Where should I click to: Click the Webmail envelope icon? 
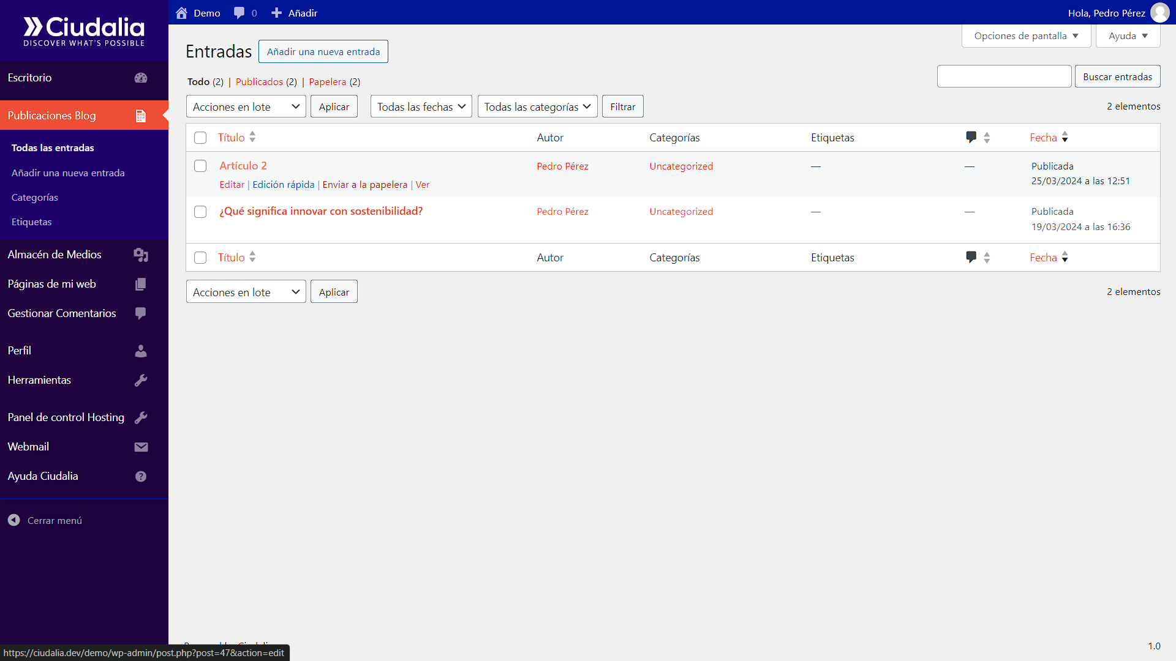[x=141, y=447]
